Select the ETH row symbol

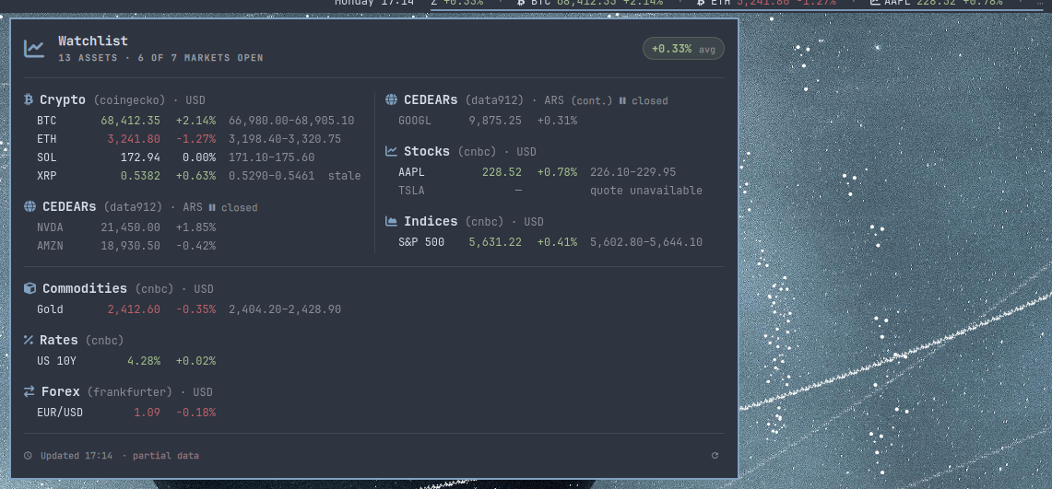click(x=47, y=139)
